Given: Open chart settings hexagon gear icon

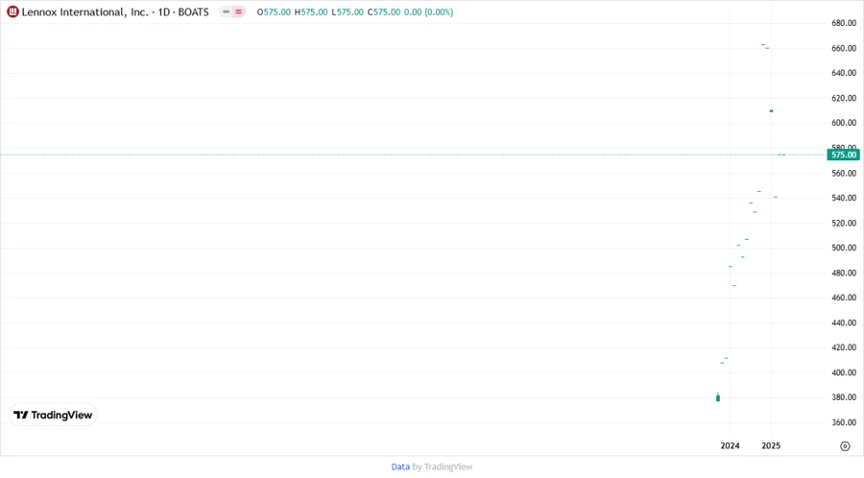Looking at the screenshot, I should click(x=845, y=446).
